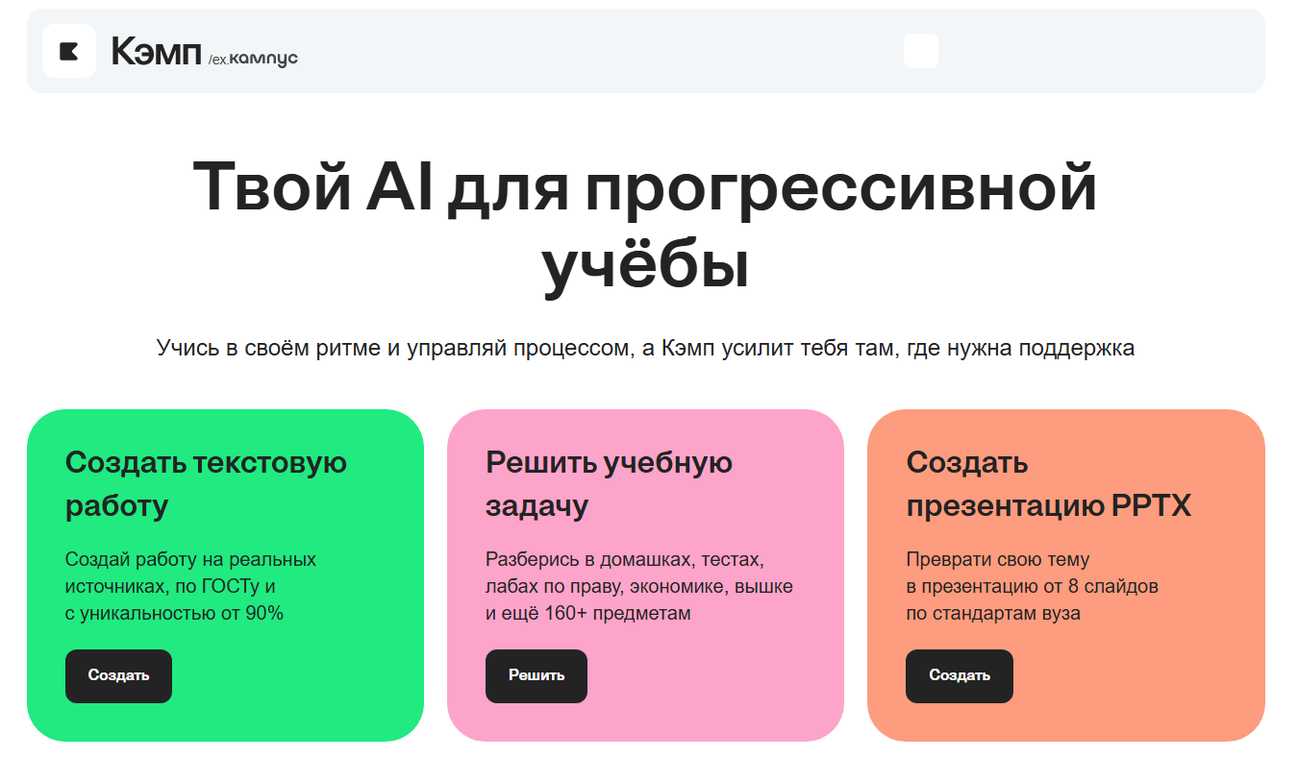Screen dimensions: 1298x758
Task: Click the subtitle starting with Учись в своём ритме
Action: tap(645, 348)
